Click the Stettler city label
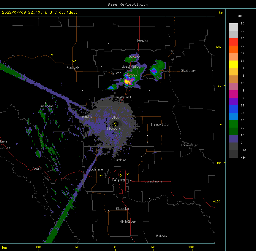Screen dimensions: 256x251 (x=188, y=71)
